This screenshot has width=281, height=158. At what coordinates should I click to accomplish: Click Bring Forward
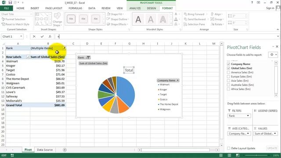tap(194, 14)
